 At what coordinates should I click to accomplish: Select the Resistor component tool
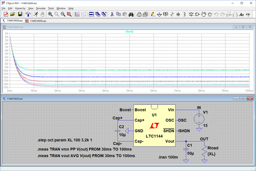[172, 14]
